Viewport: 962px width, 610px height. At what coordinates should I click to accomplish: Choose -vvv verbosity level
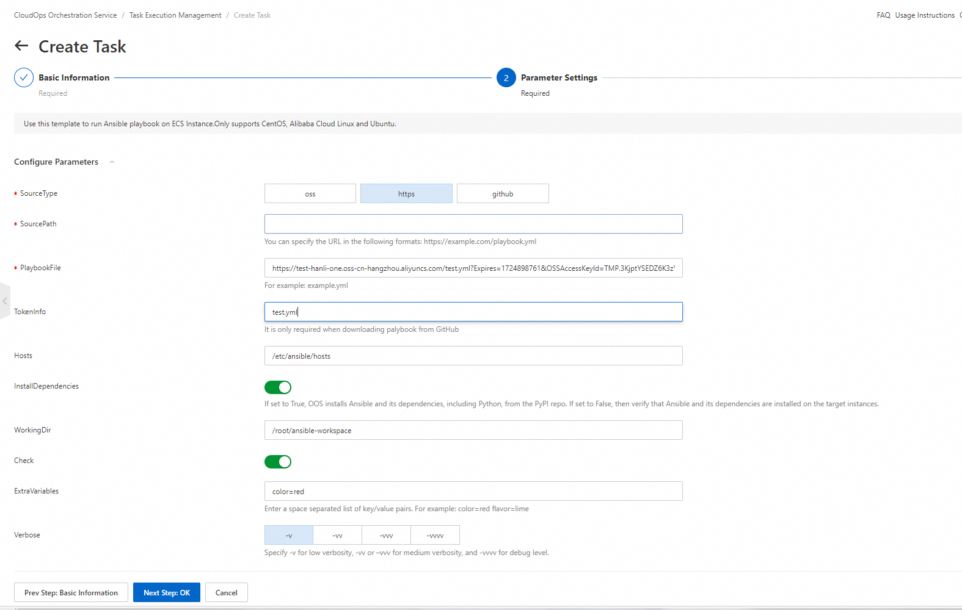387,535
